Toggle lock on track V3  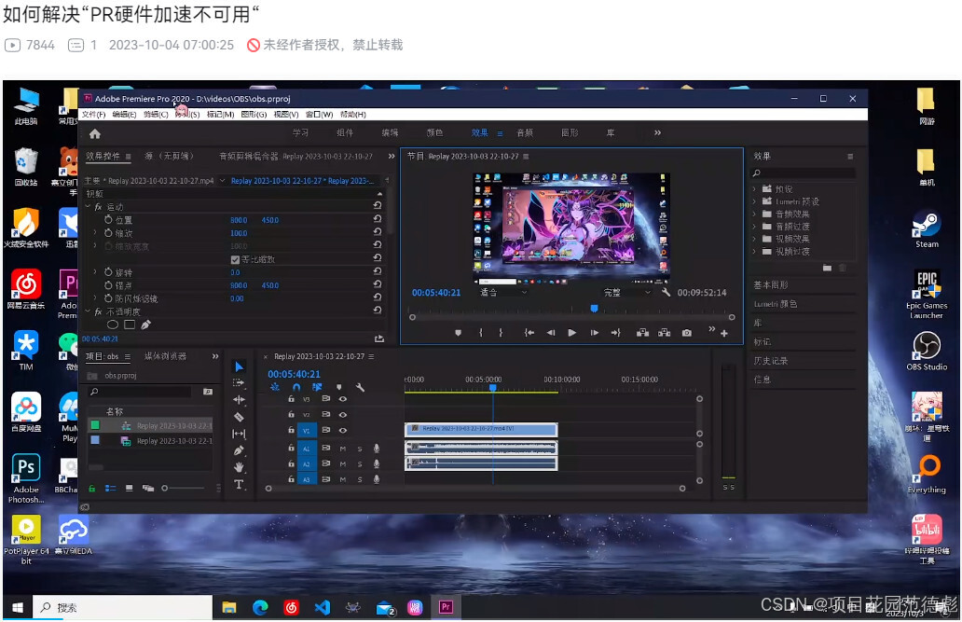[292, 399]
